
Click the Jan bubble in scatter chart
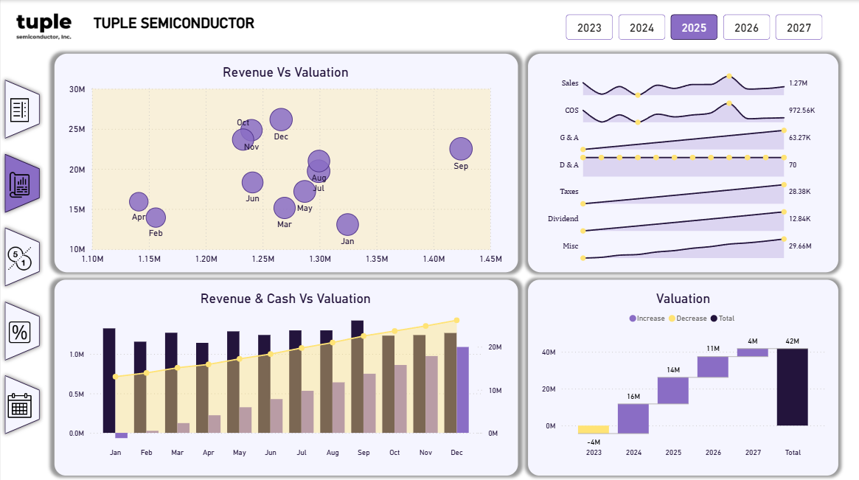point(347,224)
